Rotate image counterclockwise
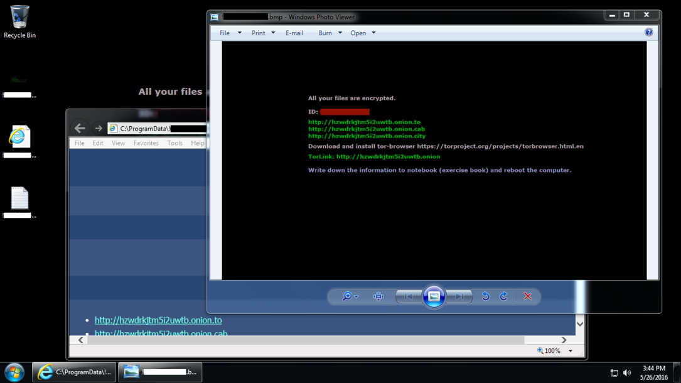This screenshot has height=383, width=681. click(485, 296)
